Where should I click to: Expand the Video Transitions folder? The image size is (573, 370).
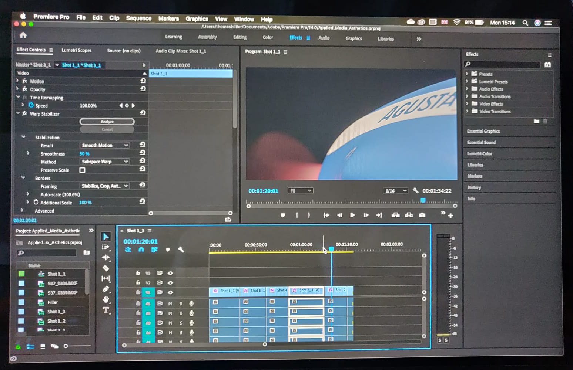pos(467,111)
